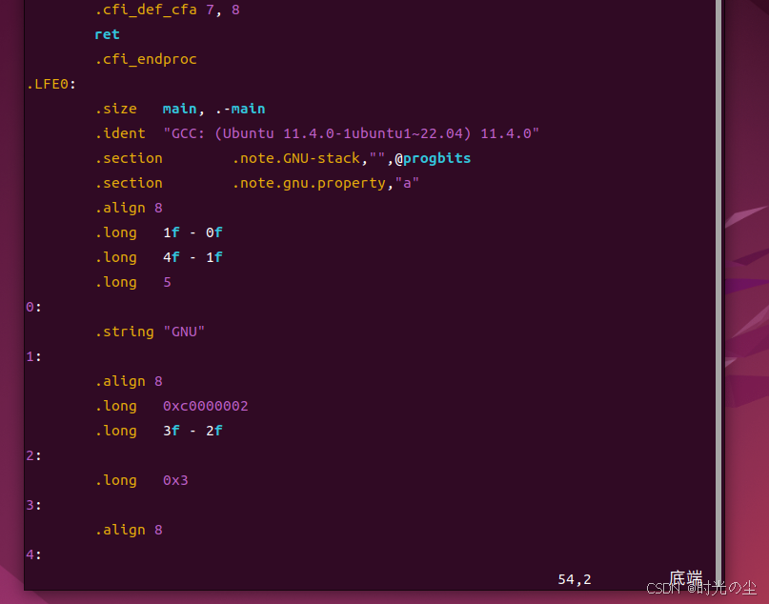
Task: Click the '.string "GNU"' line
Action: pos(150,332)
